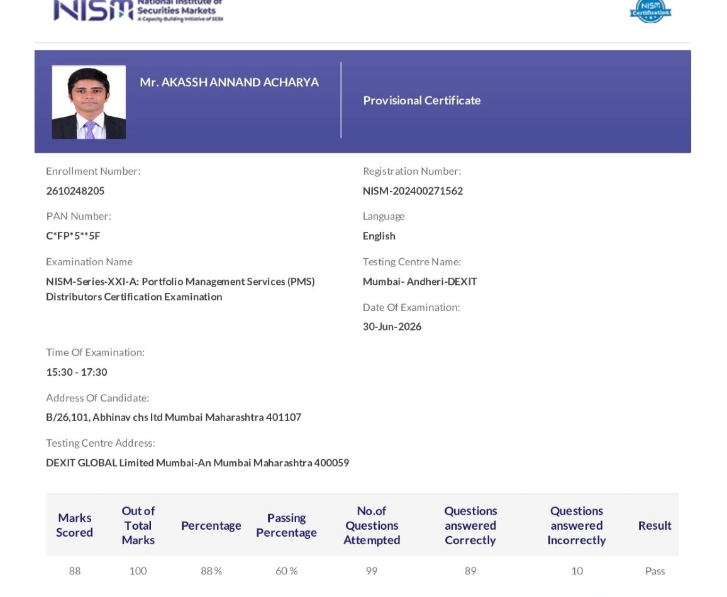This screenshot has width=727, height=597.
Task: Select masked PAN C*FP*5**5F
Action: pyautogui.click(x=73, y=236)
